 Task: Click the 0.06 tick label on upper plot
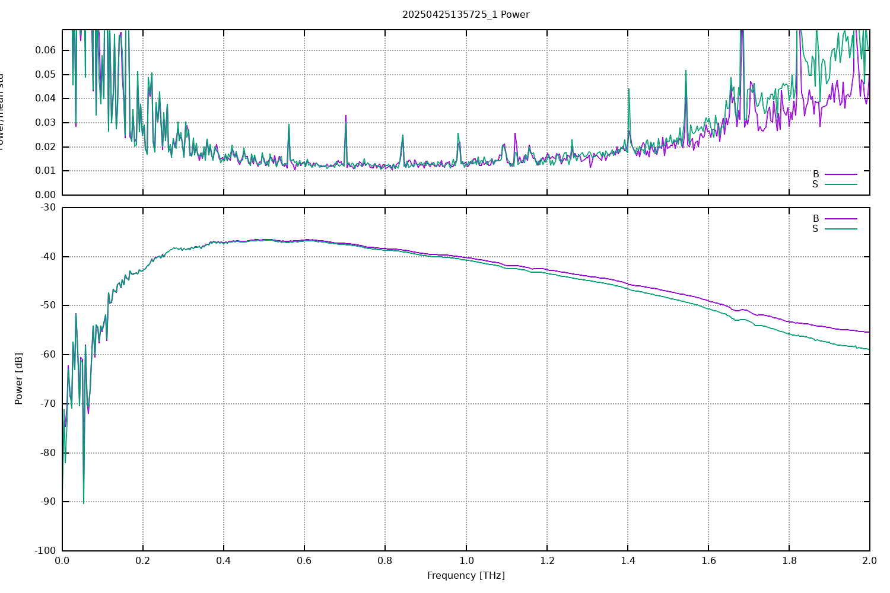45,50
